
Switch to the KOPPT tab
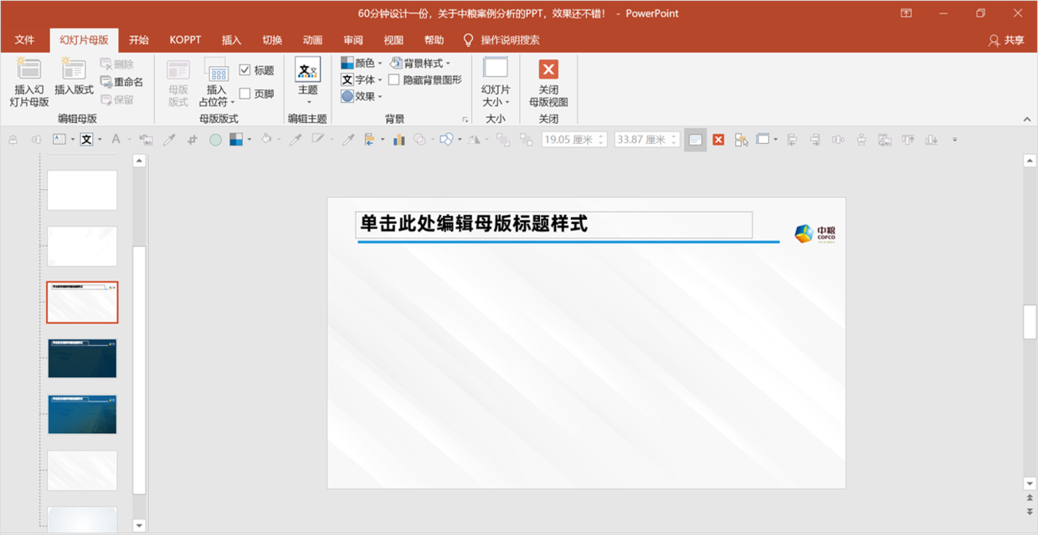[185, 40]
